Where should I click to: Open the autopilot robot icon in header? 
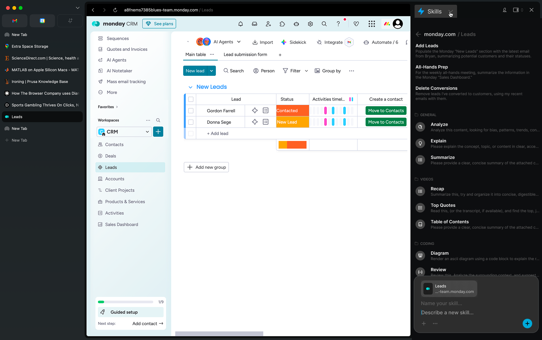[x=296, y=24]
